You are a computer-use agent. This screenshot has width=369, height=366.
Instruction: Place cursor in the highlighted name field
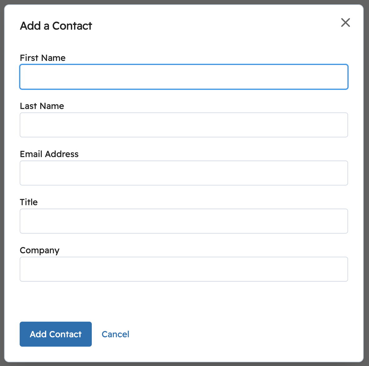tap(184, 77)
